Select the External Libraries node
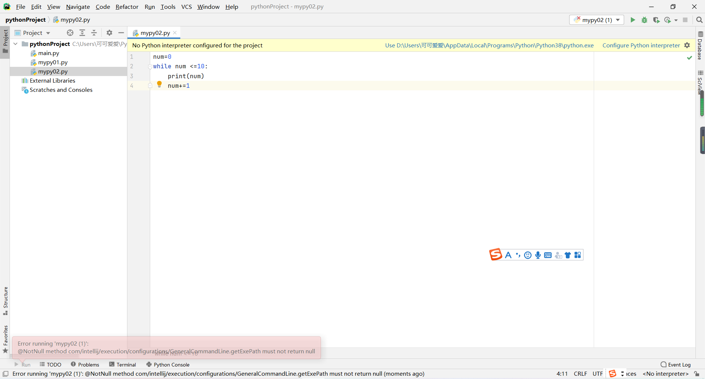The image size is (705, 379). click(x=52, y=80)
